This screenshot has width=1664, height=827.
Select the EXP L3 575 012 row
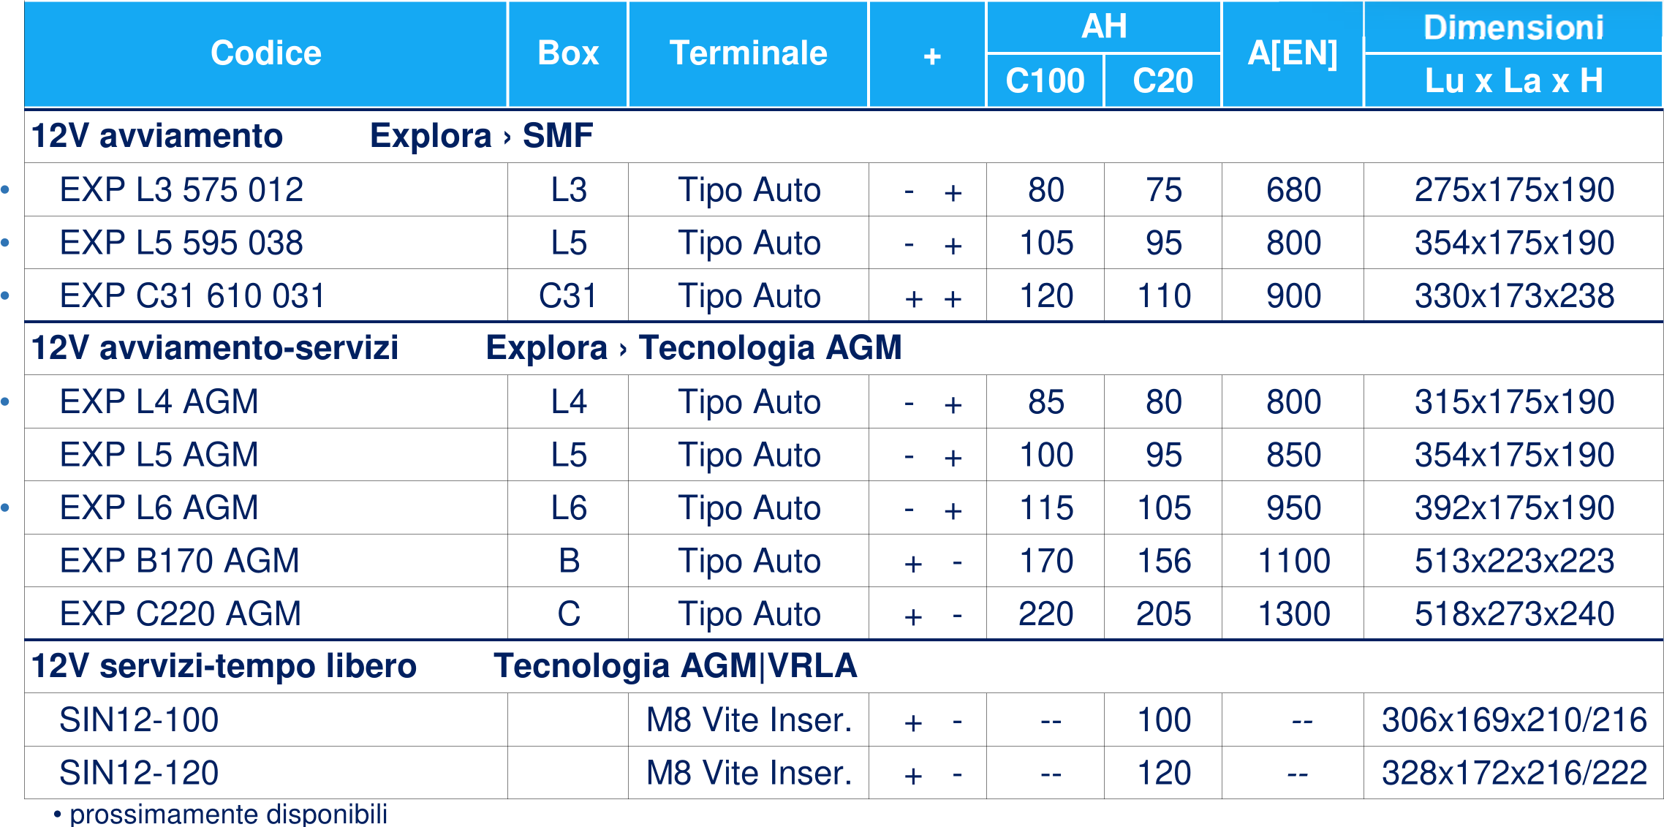(844, 189)
